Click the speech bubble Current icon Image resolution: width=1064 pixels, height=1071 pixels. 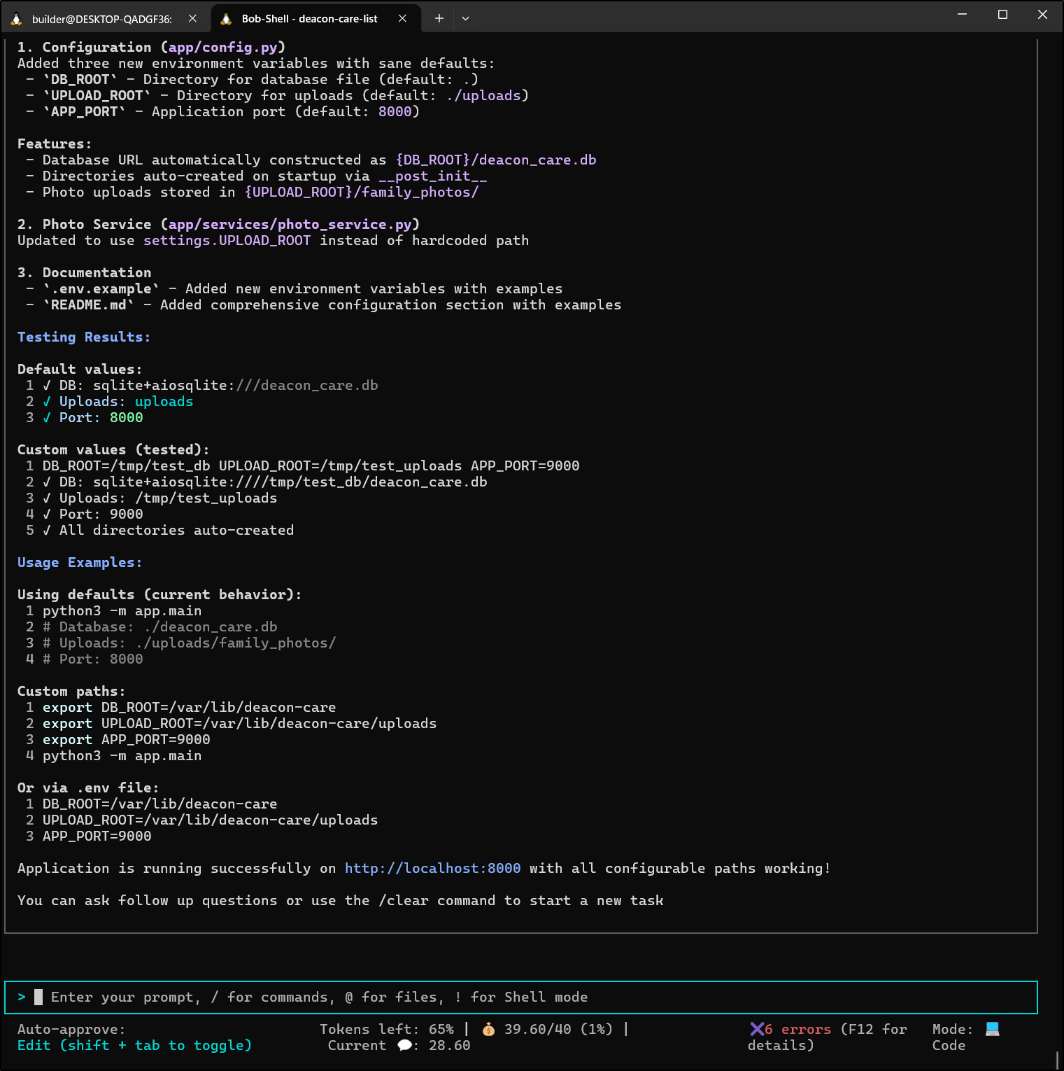coord(404,1045)
